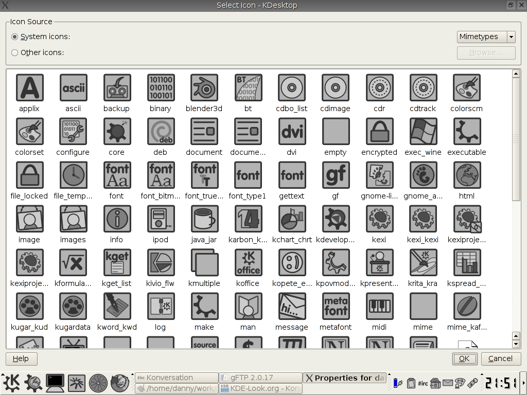The image size is (527, 395).
Task: Select the man page icon
Action: 248,306
